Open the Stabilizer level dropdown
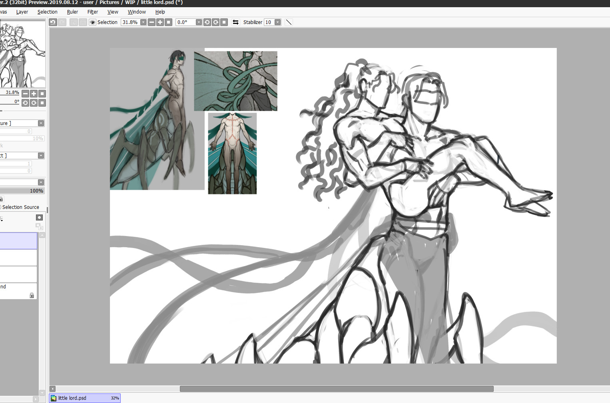Viewport: 610px width, 403px height. click(x=278, y=22)
